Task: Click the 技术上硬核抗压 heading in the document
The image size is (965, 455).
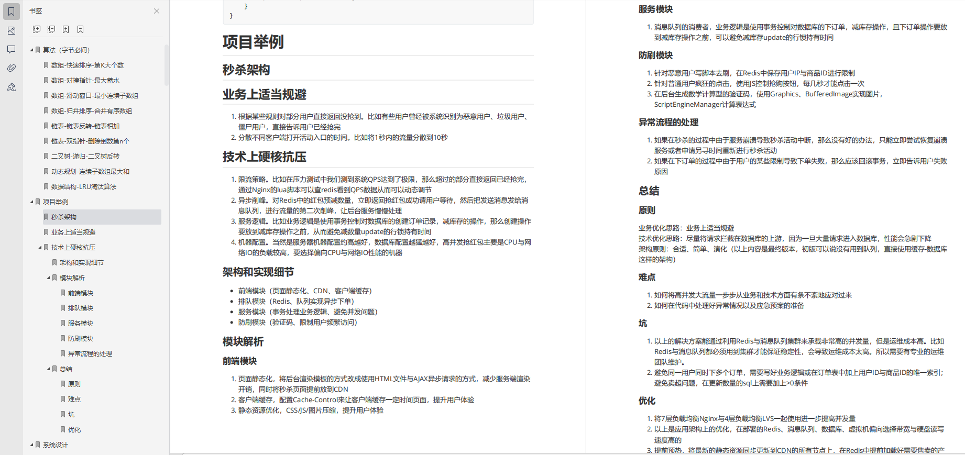Action: (265, 157)
